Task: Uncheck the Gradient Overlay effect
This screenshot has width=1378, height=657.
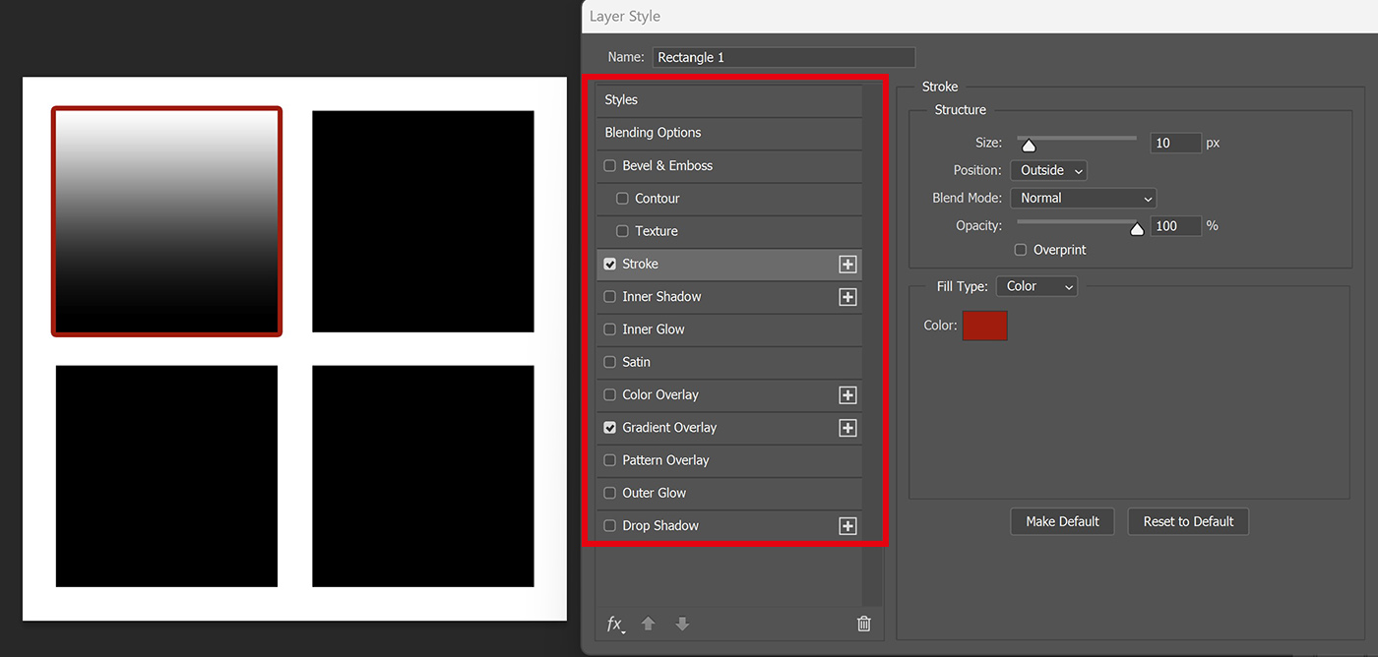Action: [608, 427]
